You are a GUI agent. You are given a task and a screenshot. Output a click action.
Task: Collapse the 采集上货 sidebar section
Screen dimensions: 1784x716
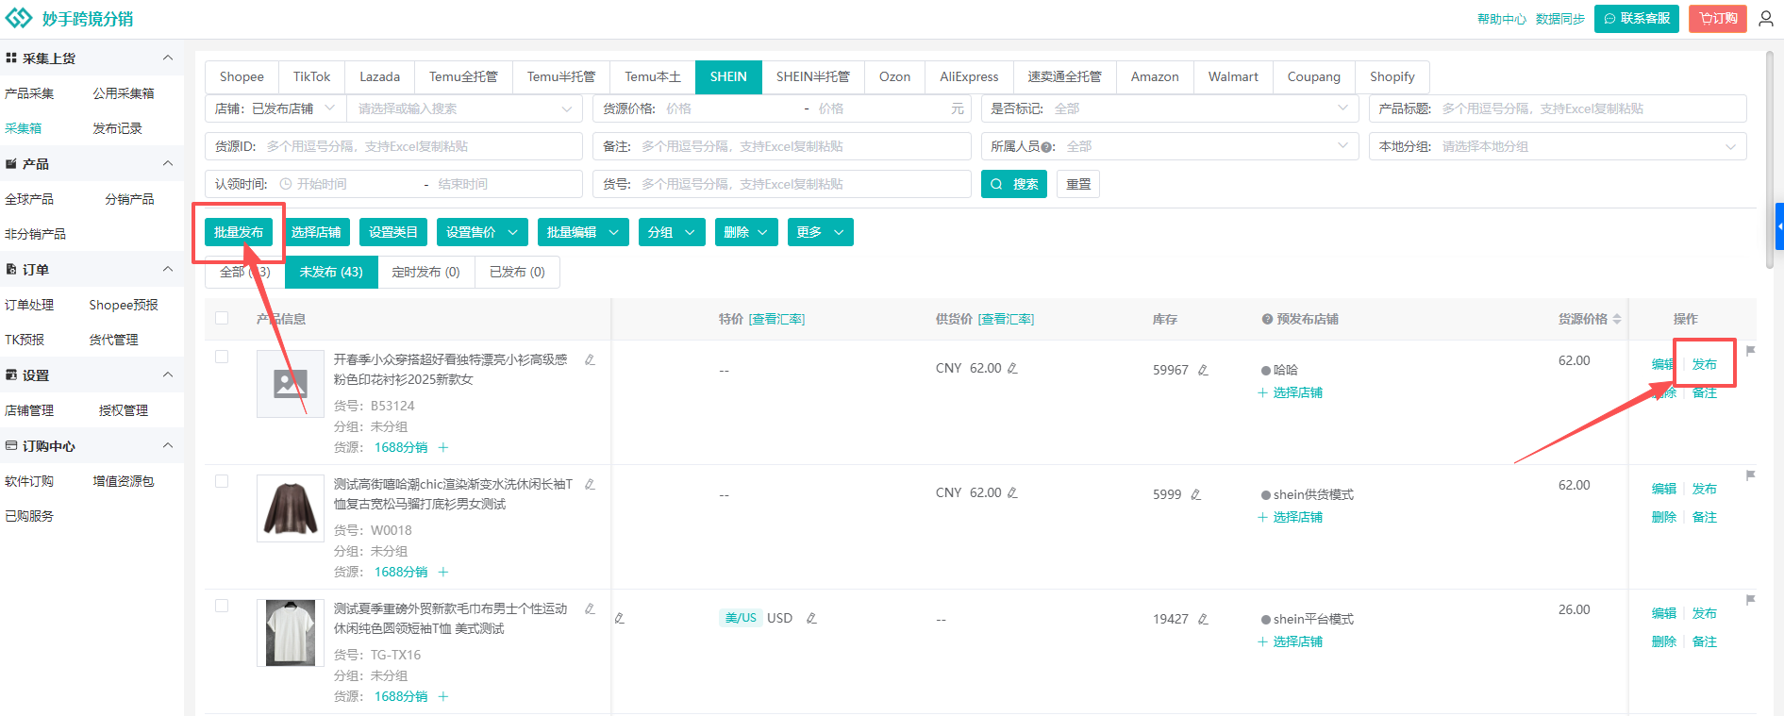168,58
